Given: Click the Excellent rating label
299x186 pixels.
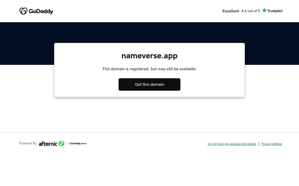Looking at the screenshot, I should (231, 11).
